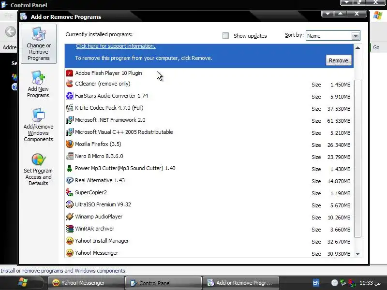
Task: Open the File menu in Control Panel
Action: pos(8,15)
